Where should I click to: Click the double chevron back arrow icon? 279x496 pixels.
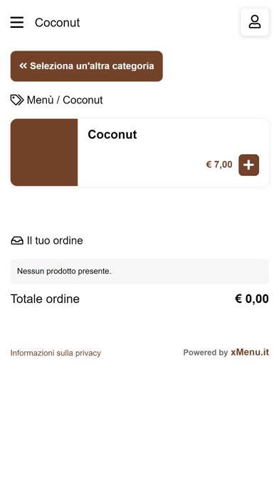coord(23,66)
